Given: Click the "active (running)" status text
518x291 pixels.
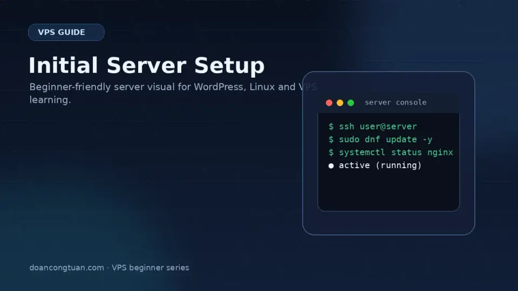Looking at the screenshot, I should click(x=380, y=165).
